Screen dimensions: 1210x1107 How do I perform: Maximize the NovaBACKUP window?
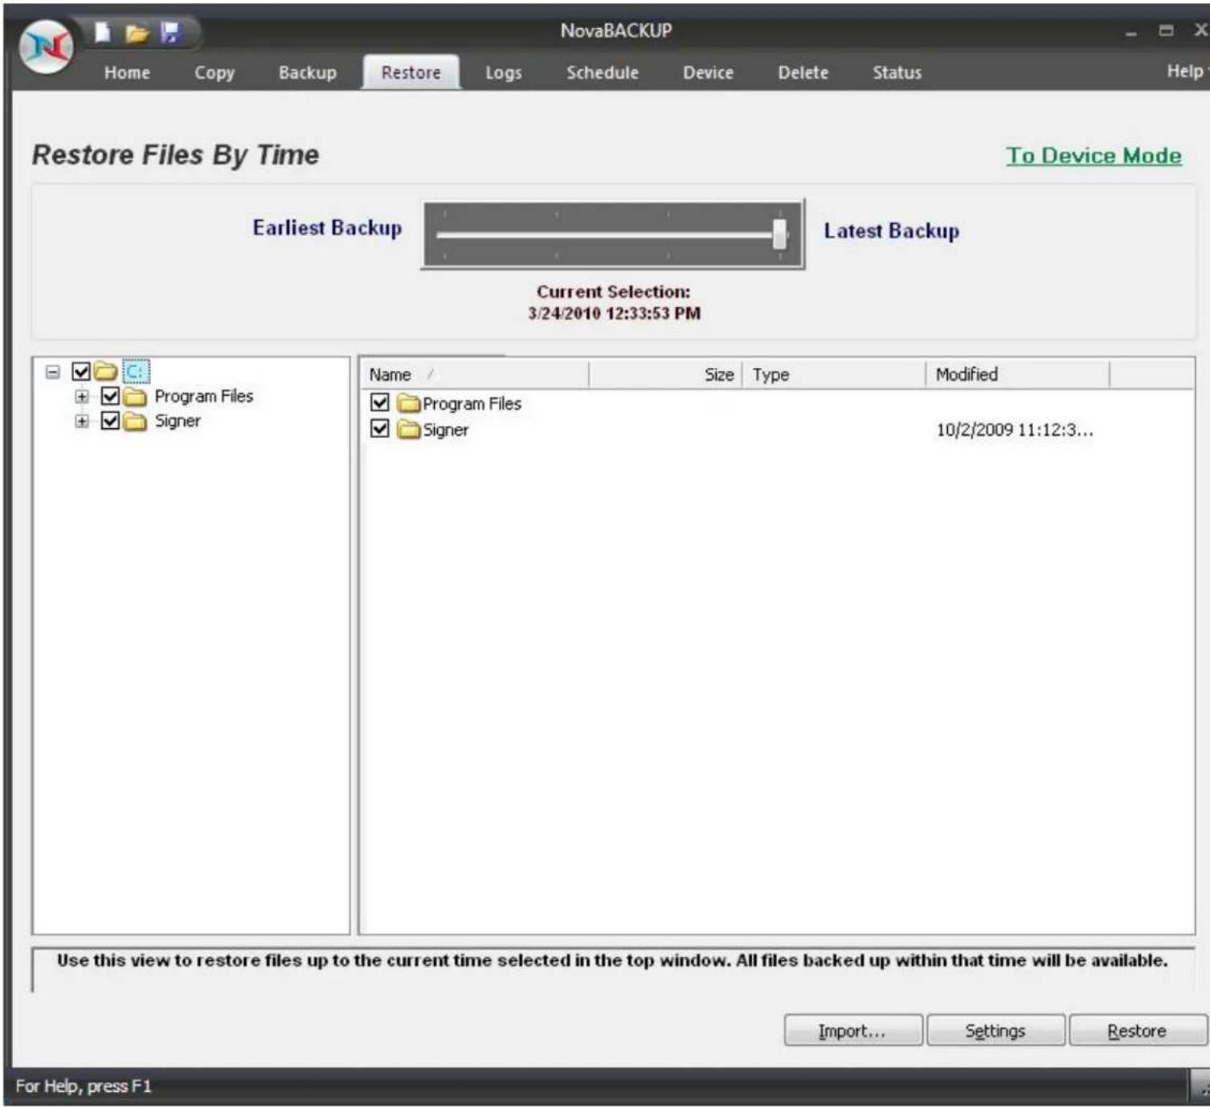[x=1167, y=31]
